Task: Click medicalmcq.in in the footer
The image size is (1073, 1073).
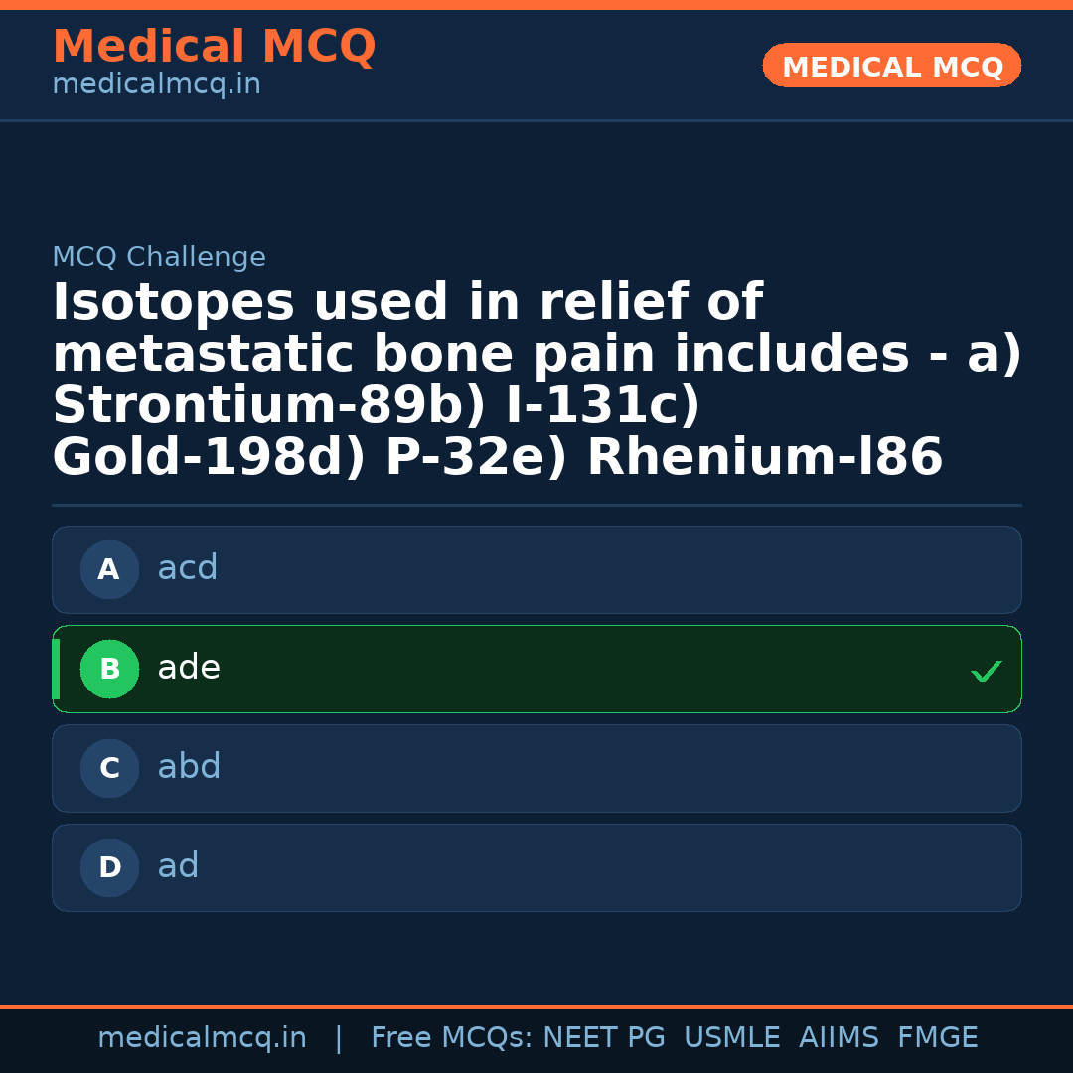Action: (x=202, y=1038)
